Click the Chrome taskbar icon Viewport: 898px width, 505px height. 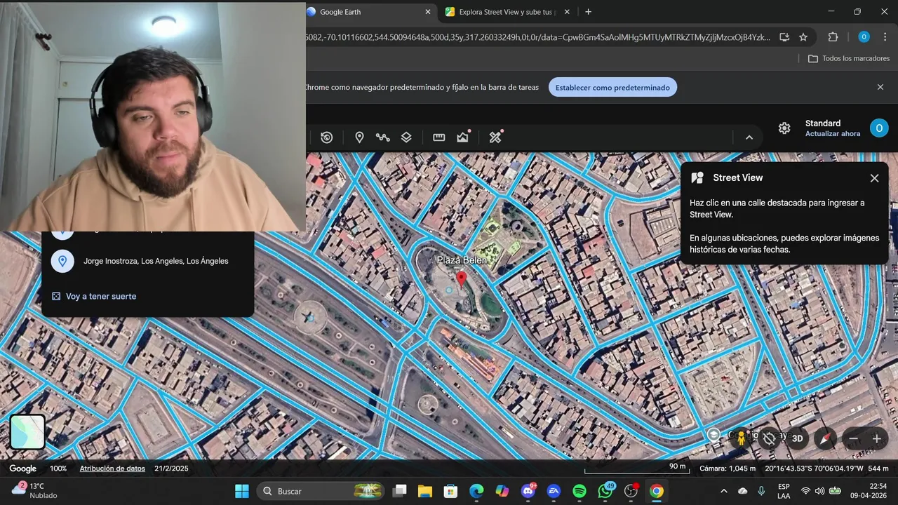(x=657, y=491)
